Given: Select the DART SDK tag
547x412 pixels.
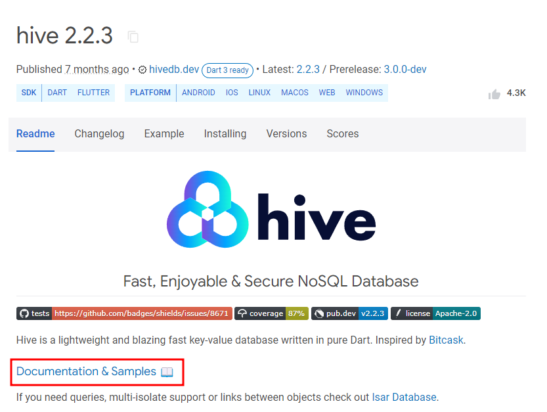Looking at the screenshot, I should click(57, 93).
